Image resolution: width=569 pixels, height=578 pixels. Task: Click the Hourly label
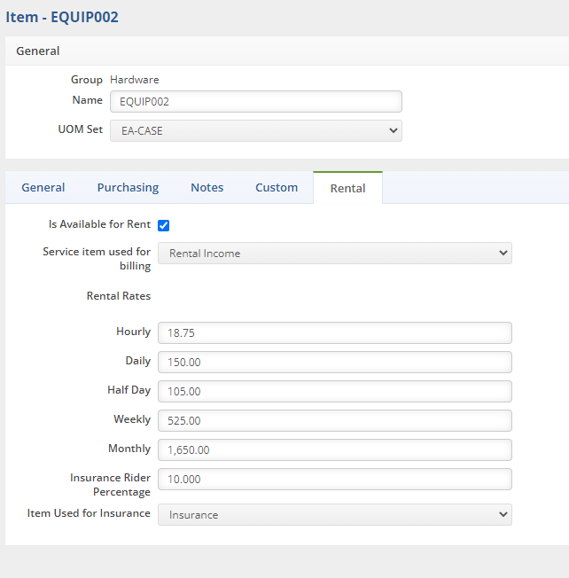134,332
